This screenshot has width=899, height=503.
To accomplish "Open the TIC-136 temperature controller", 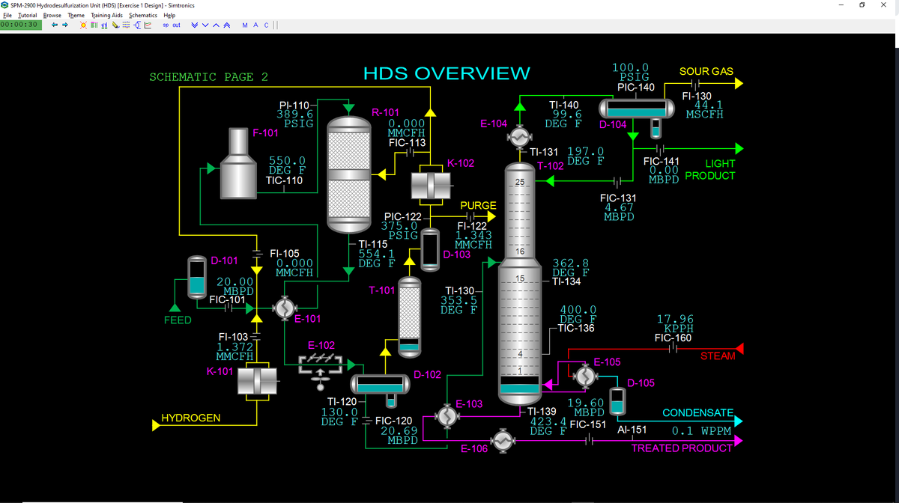I will coord(576,328).
